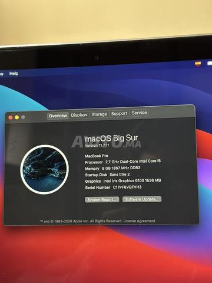This screenshot has width=212, height=283.
Task: Click the System Report button
Action: (102, 200)
